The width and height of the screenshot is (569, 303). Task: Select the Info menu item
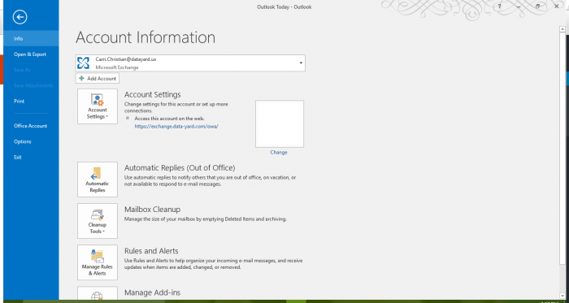point(31,38)
